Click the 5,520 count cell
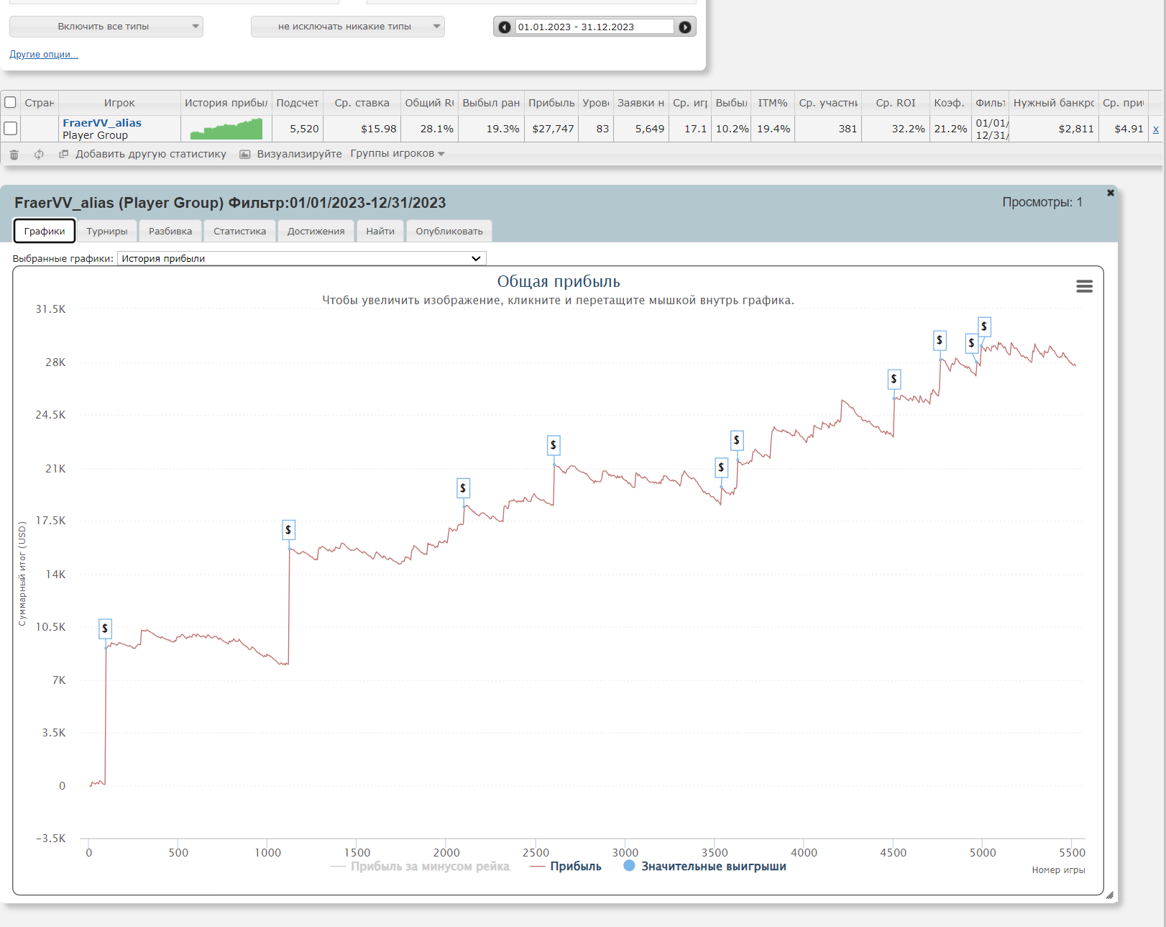The width and height of the screenshot is (1166, 927). [x=298, y=129]
